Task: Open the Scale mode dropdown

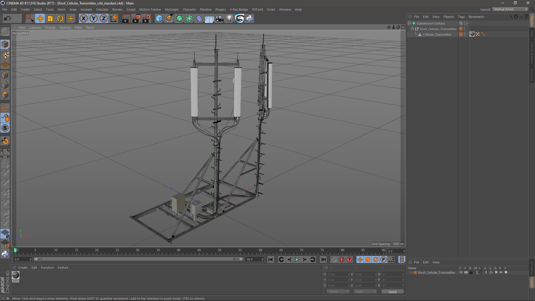Action: tap(365, 292)
